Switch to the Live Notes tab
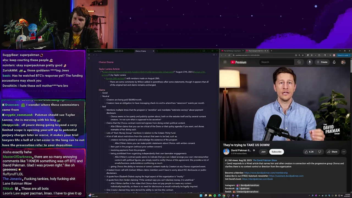This screenshot has width=352, height=198. point(98,51)
